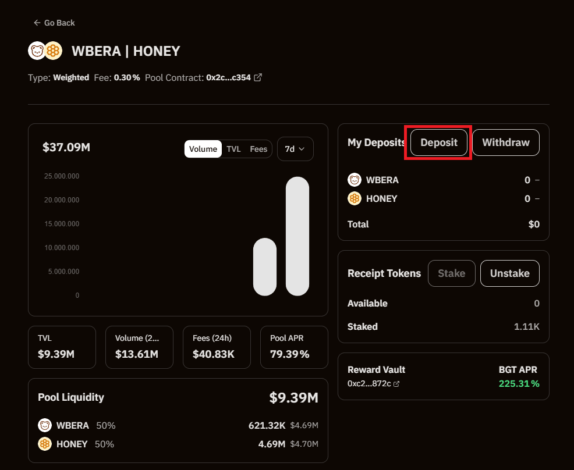Viewport: 574px width, 470px height.
Task: Open reward vault address 0xc2...872c
Action: coord(369,384)
